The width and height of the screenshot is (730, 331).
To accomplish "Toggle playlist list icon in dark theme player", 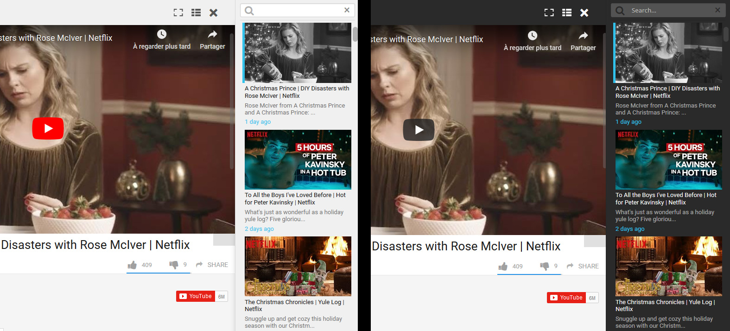I will [567, 13].
